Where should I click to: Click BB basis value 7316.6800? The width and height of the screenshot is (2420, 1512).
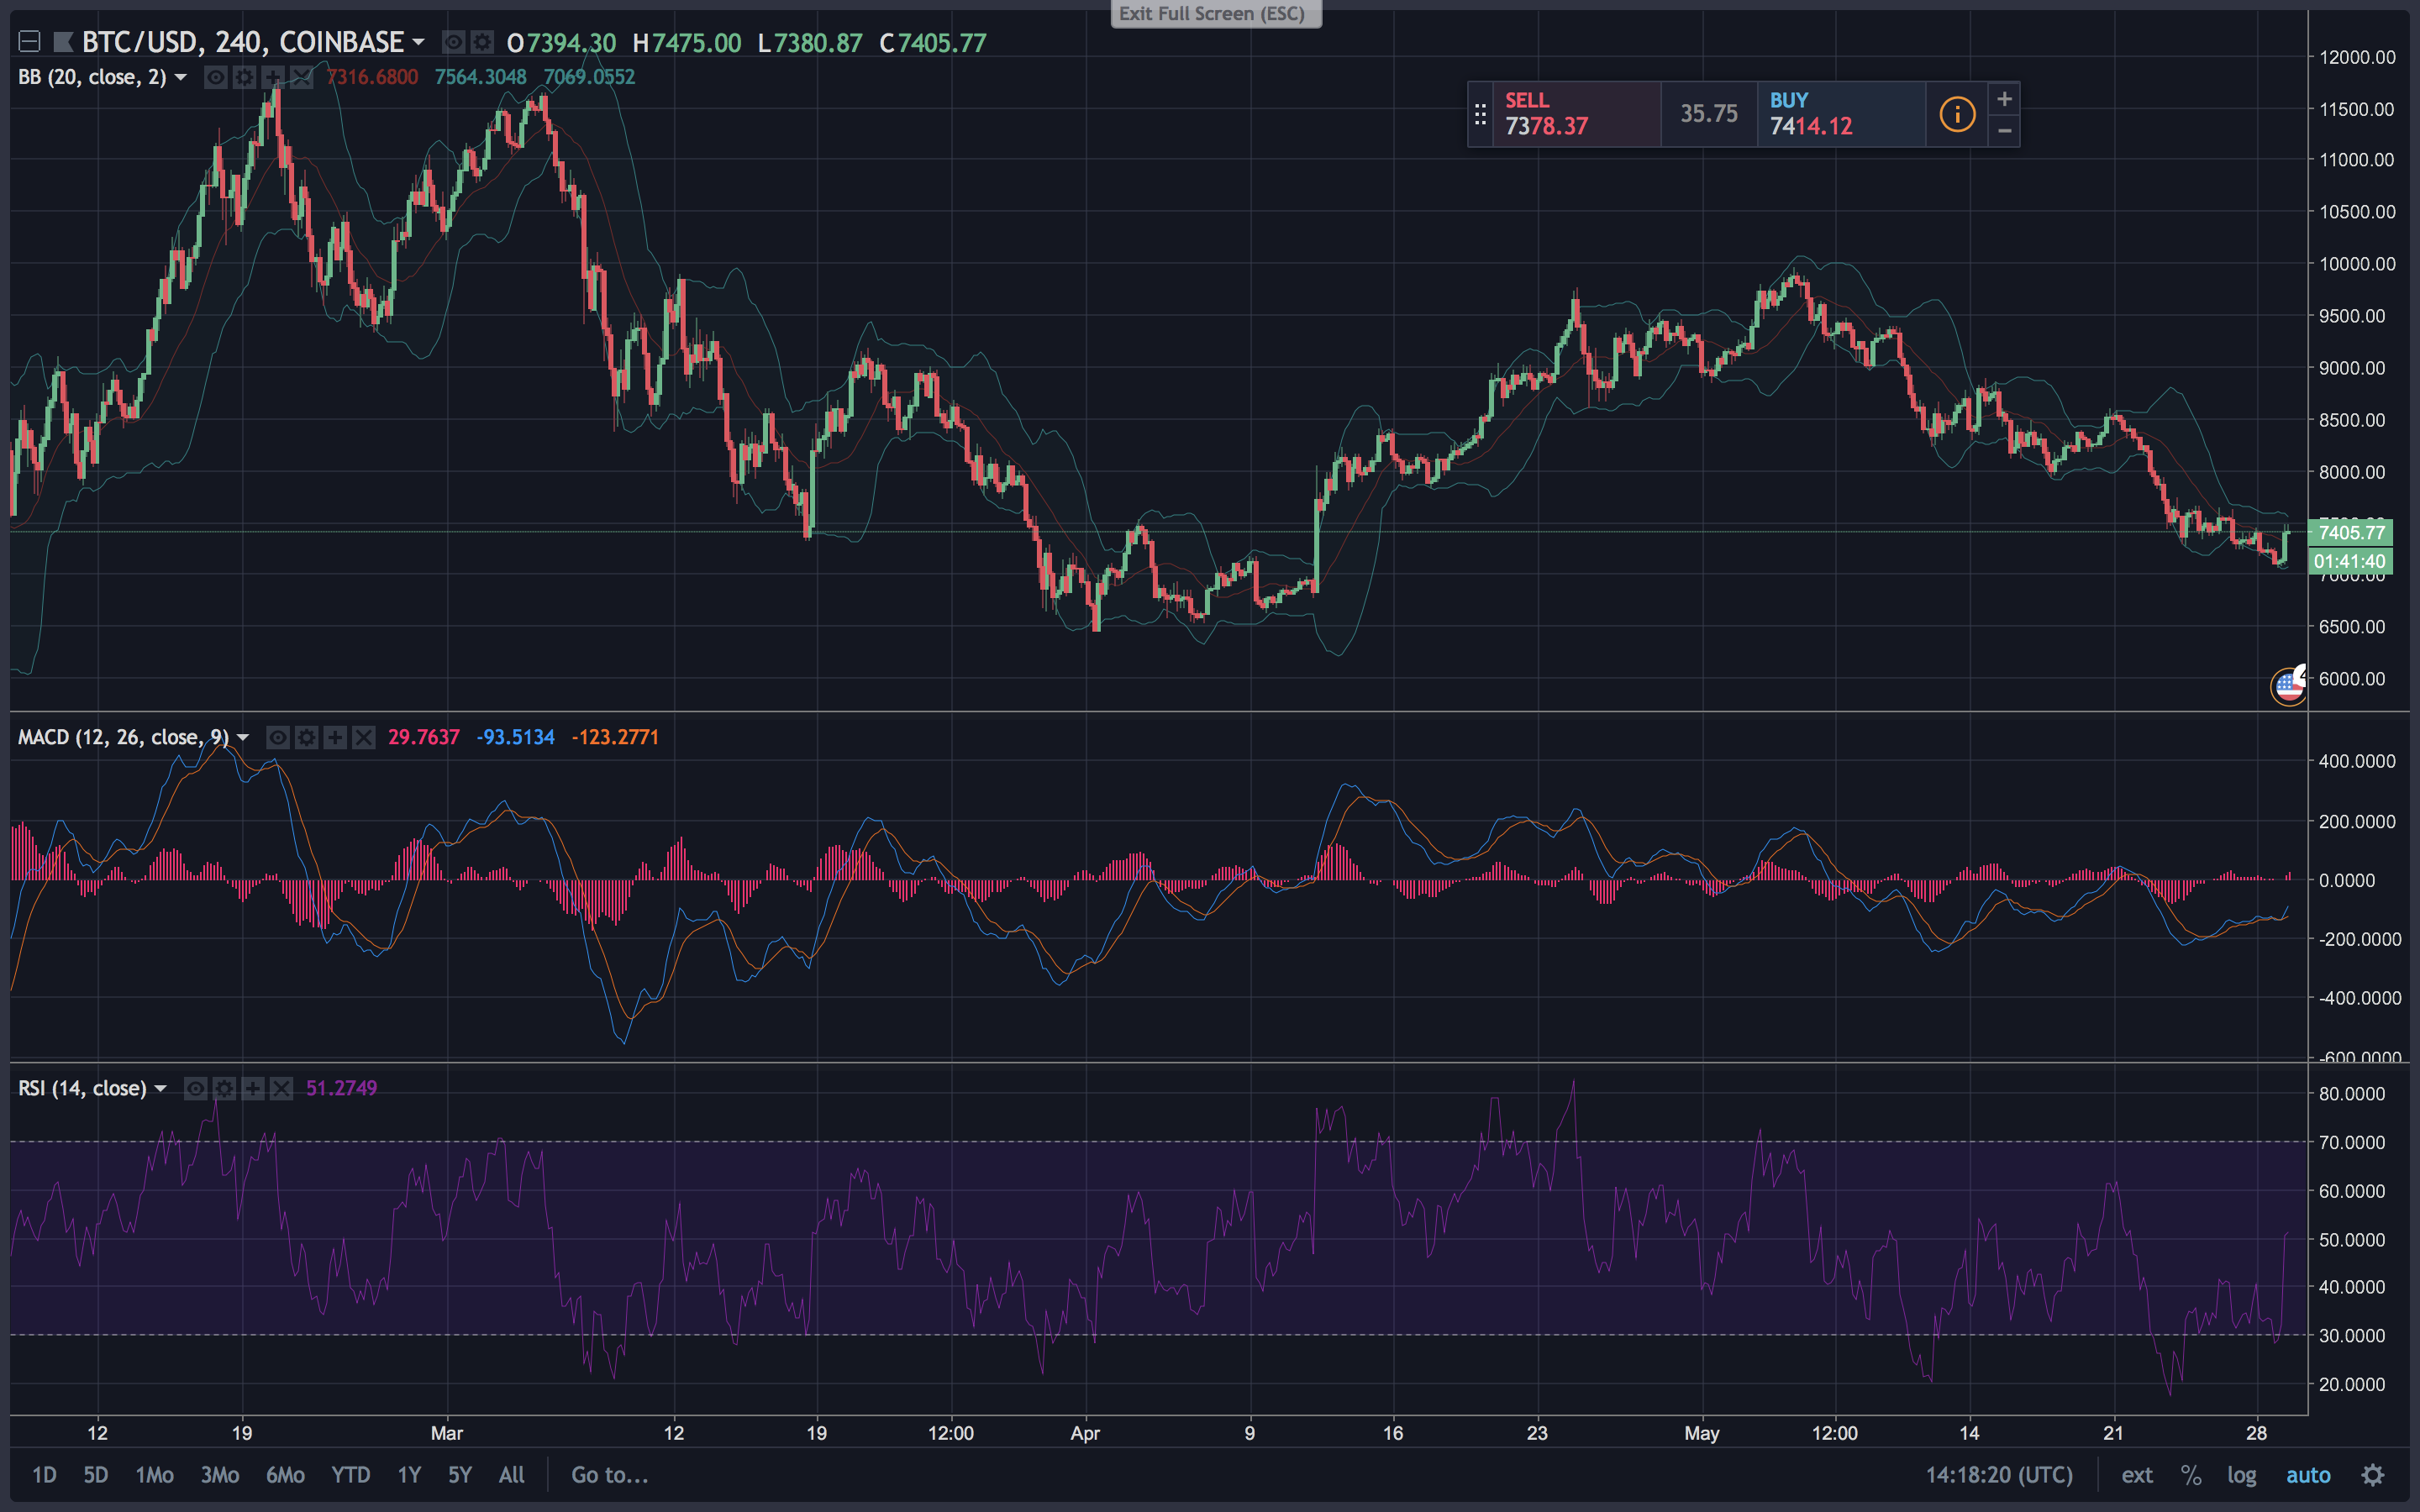click(x=372, y=77)
